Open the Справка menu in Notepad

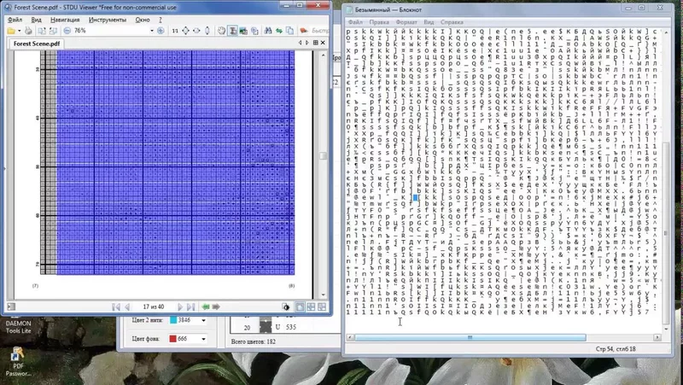point(452,22)
